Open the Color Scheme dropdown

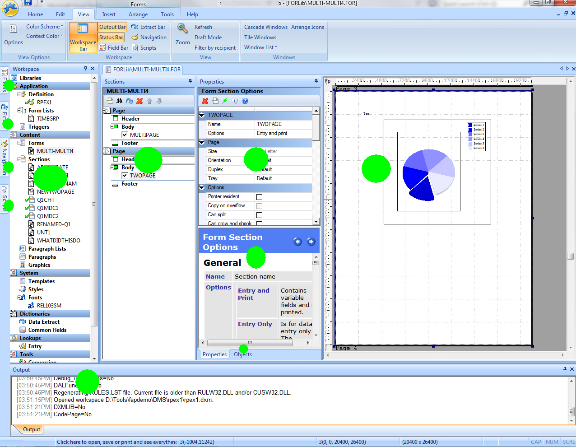(x=45, y=27)
